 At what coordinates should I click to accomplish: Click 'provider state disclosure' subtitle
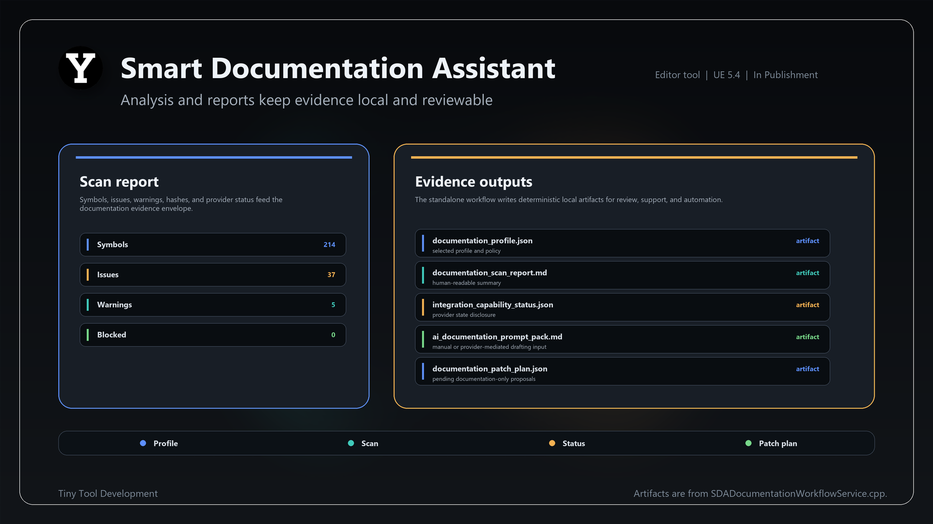[x=464, y=315]
